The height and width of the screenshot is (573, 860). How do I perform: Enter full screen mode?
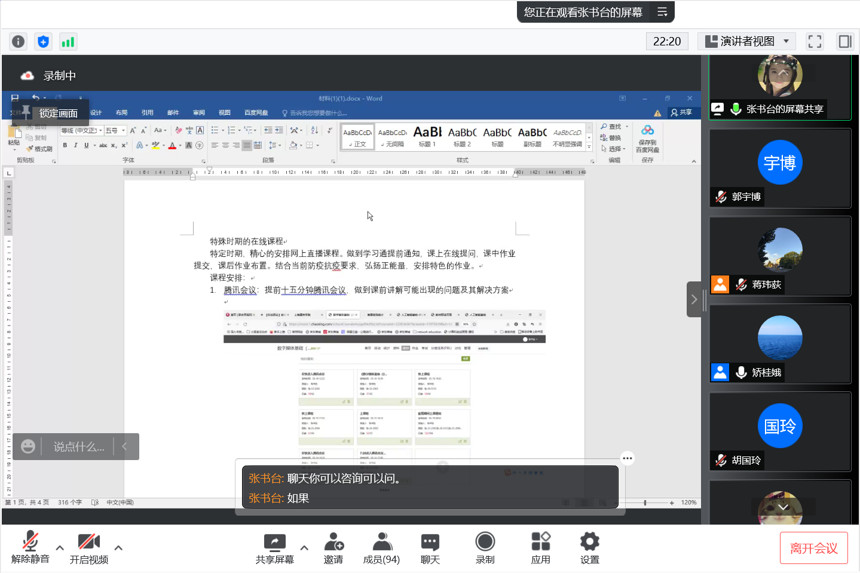pyautogui.click(x=815, y=41)
